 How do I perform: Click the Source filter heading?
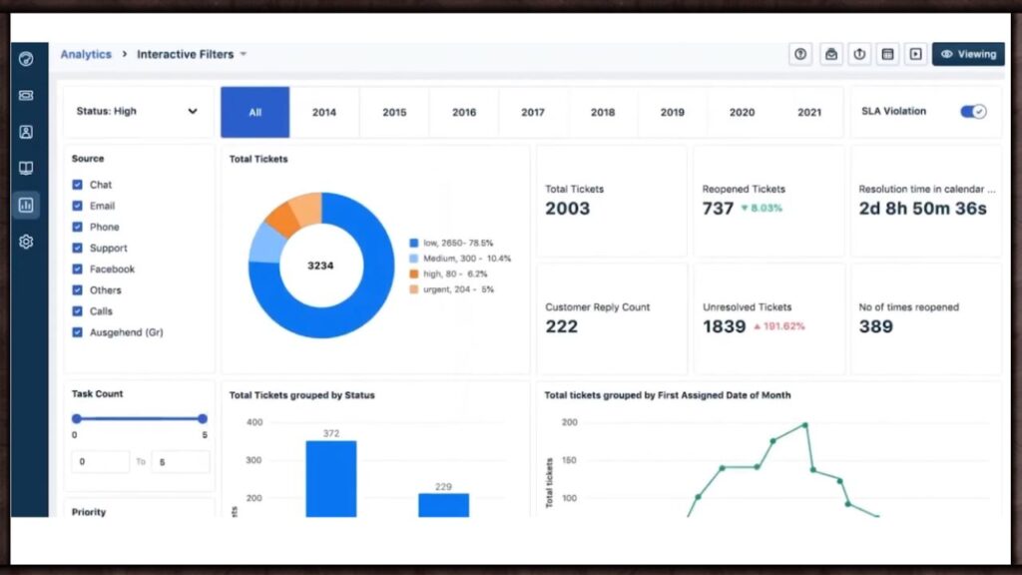click(88, 159)
